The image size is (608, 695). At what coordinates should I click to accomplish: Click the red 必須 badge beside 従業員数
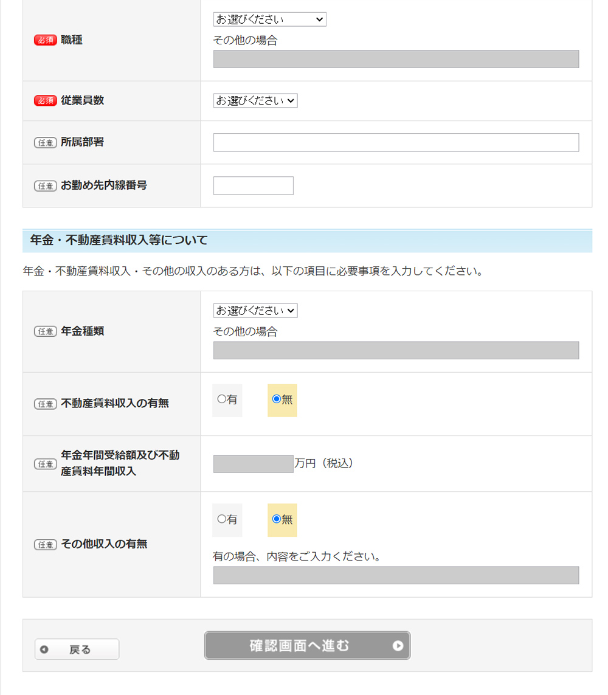click(45, 101)
